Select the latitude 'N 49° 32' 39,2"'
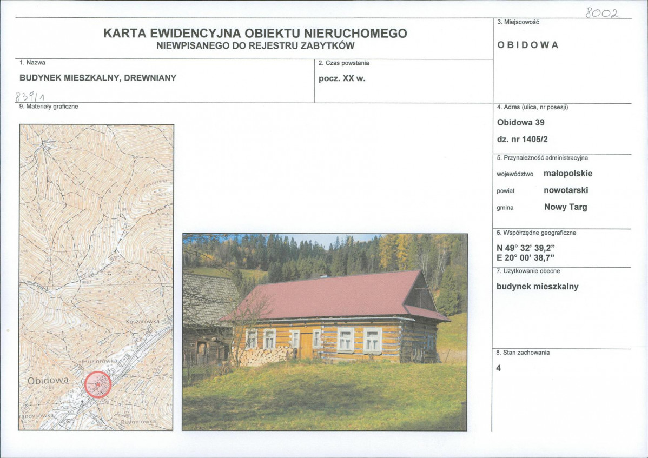This screenshot has height=458, width=648. tap(526, 248)
